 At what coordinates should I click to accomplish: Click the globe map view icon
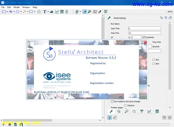(77, 12)
